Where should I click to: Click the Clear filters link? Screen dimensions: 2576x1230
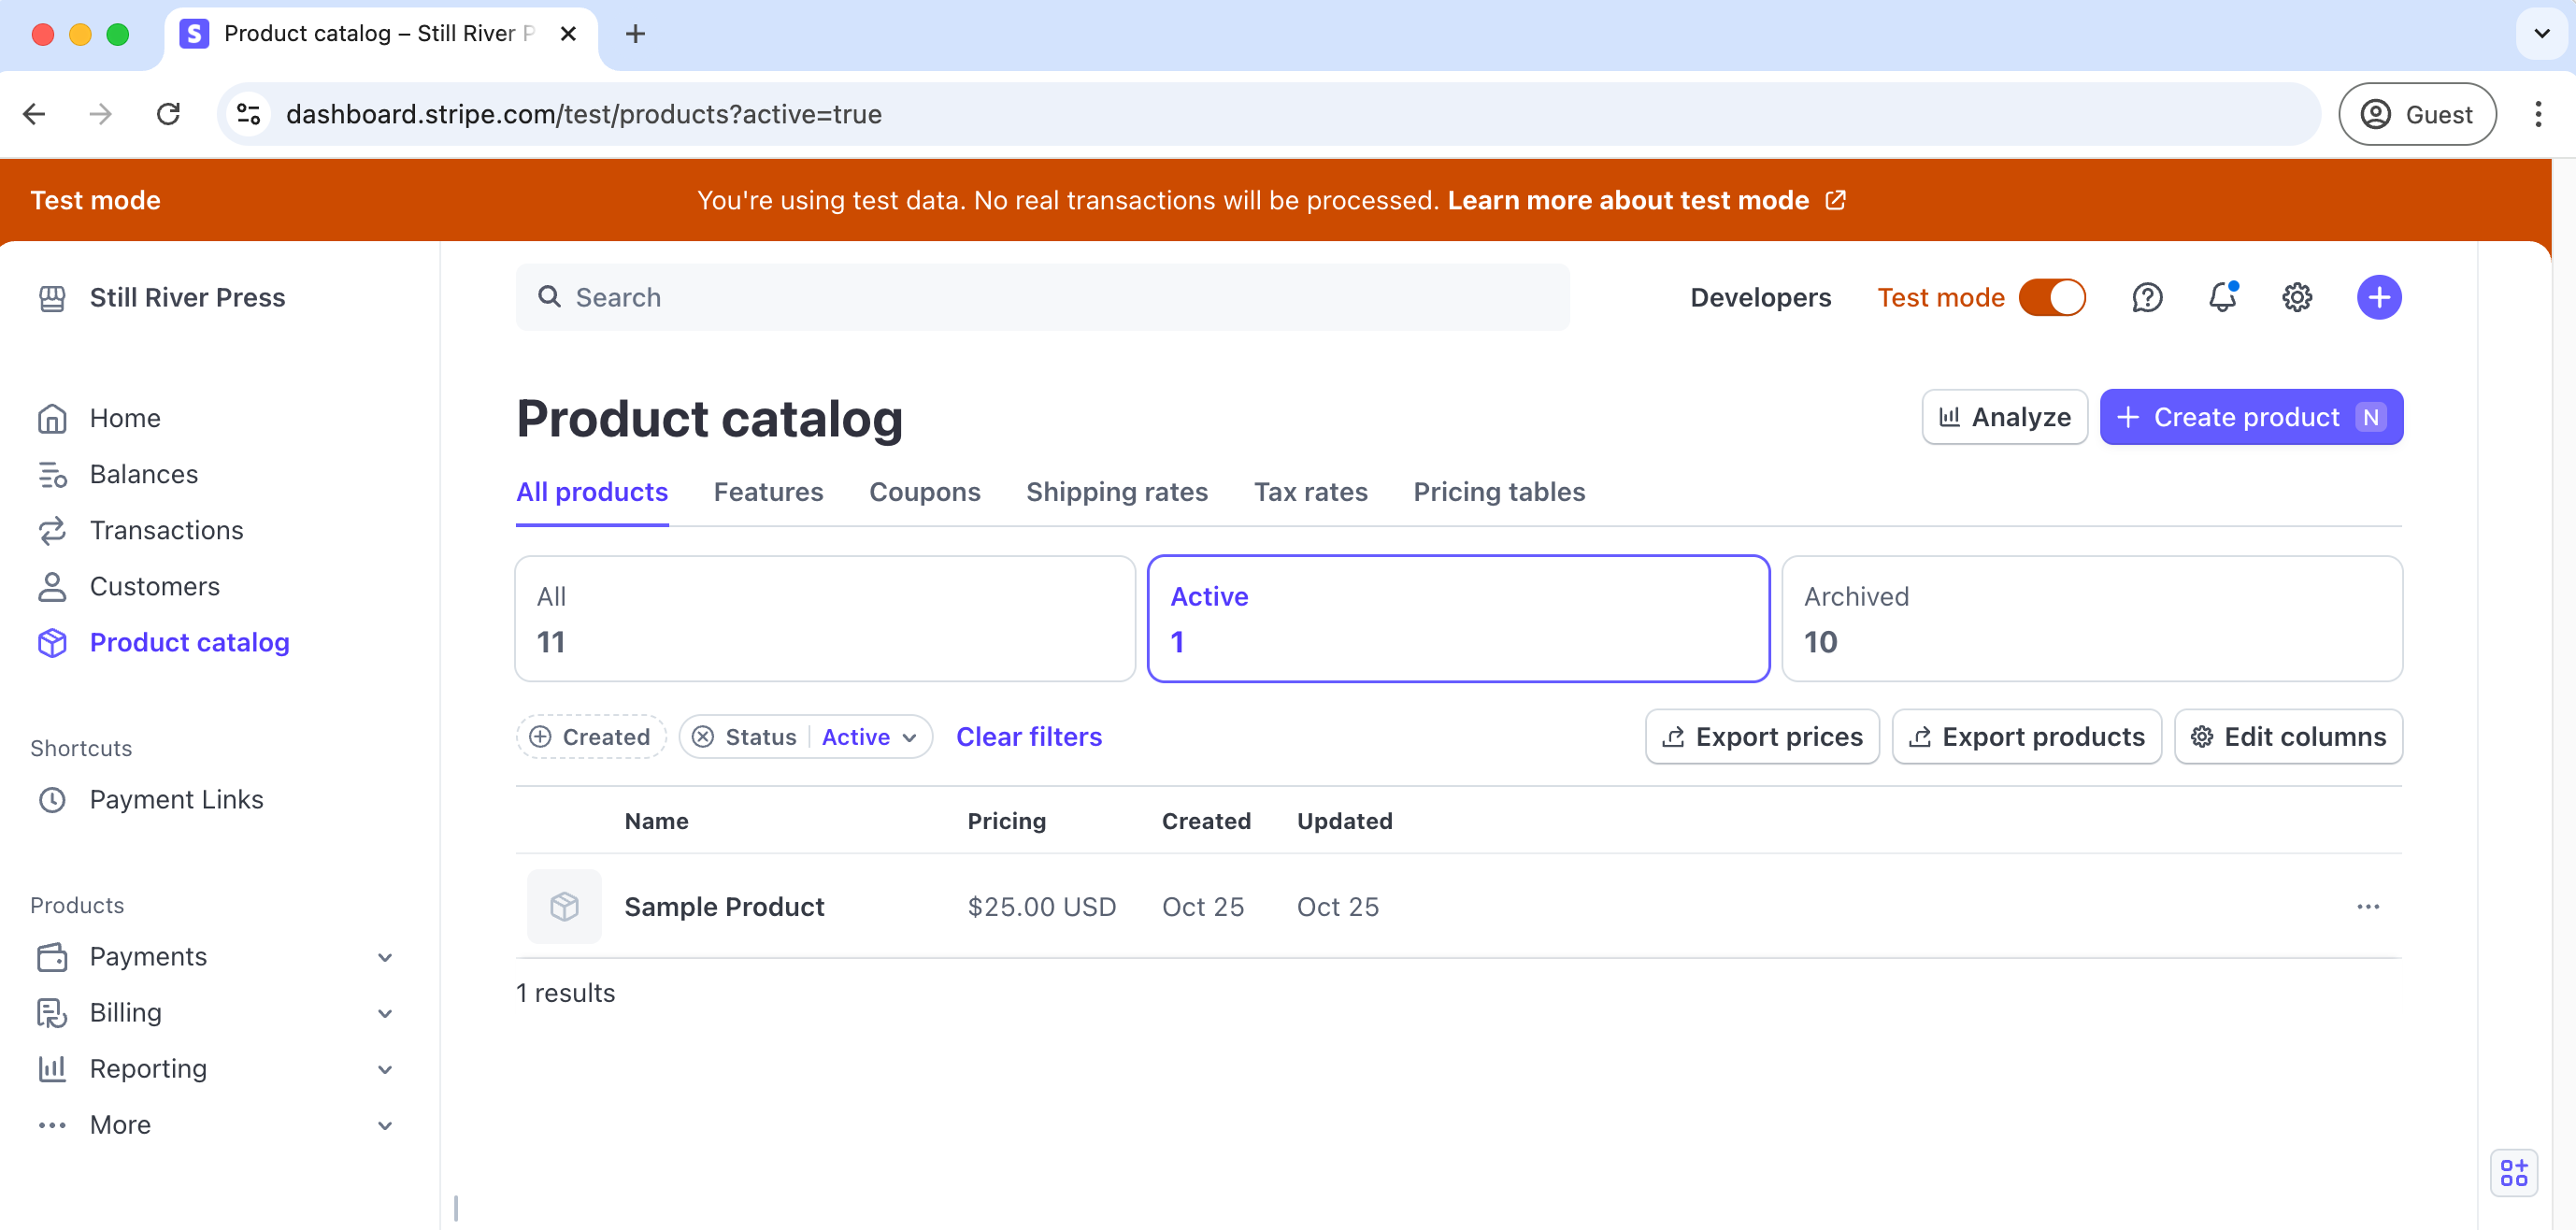1030,736
